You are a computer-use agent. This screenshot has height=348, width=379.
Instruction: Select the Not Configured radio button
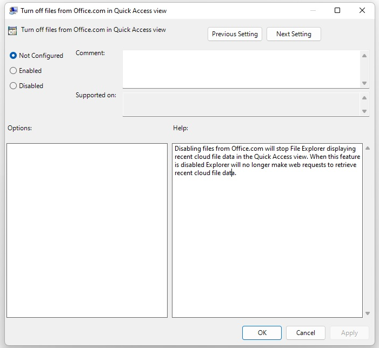pos(14,56)
